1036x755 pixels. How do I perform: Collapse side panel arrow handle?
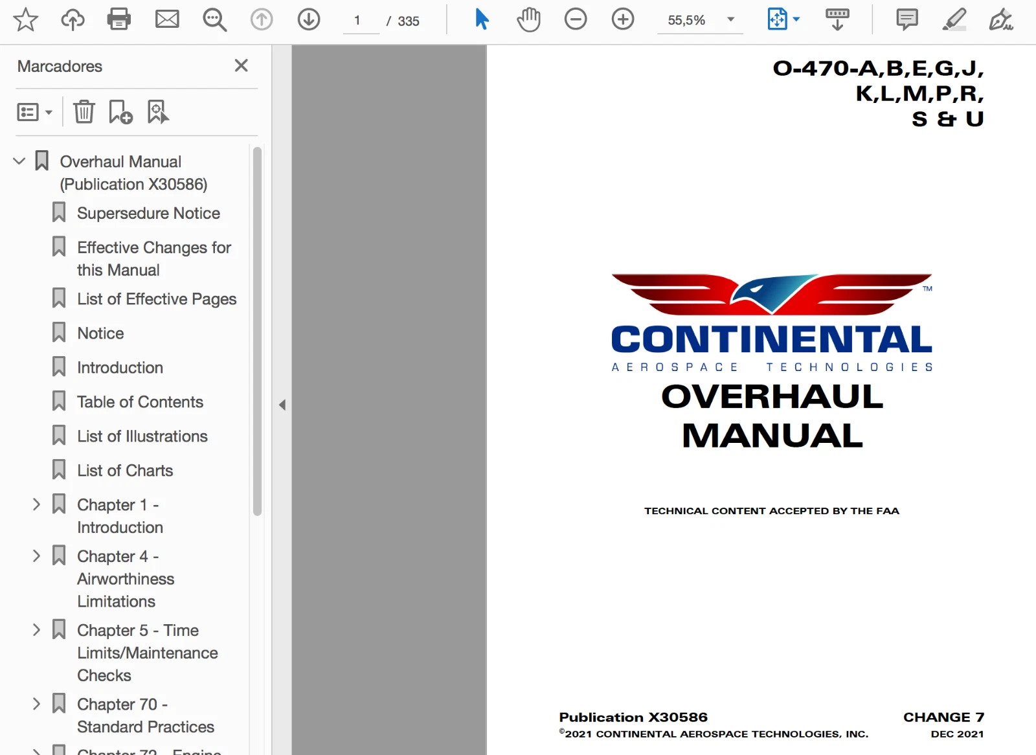(282, 405)
